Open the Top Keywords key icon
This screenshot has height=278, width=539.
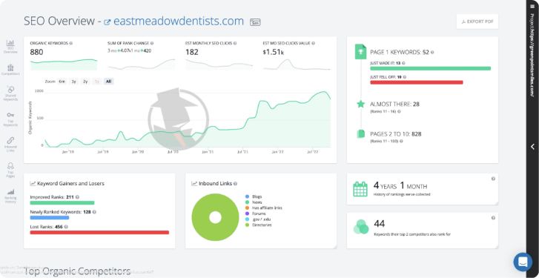click(x=10, y=115)
